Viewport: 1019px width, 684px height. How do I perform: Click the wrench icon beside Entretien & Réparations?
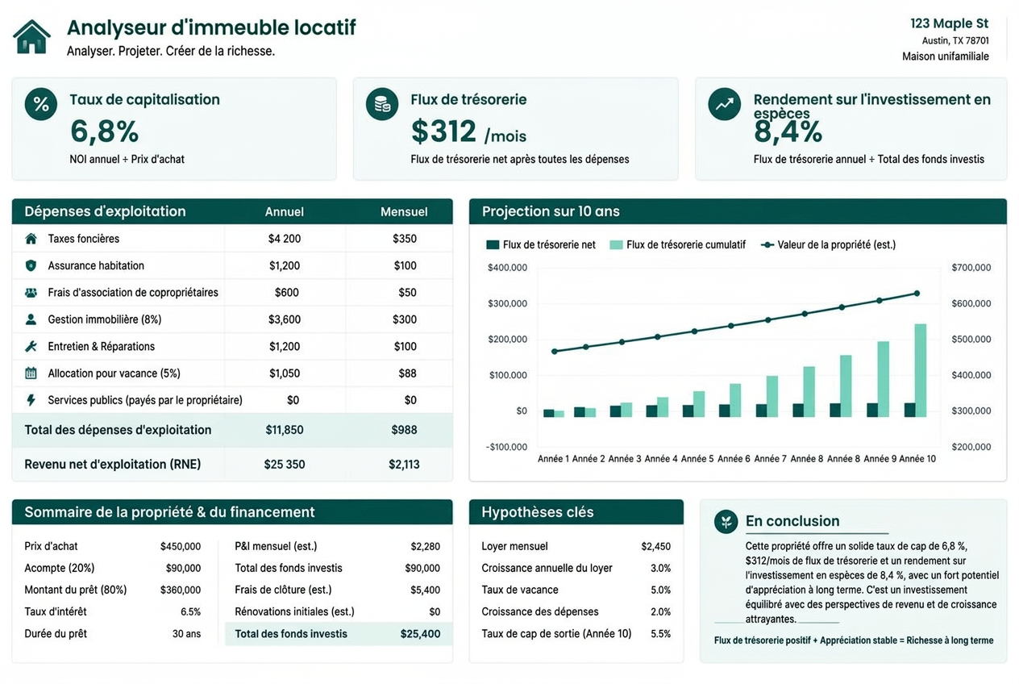[31, 346]
